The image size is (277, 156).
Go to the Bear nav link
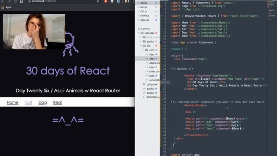[58, 102]
